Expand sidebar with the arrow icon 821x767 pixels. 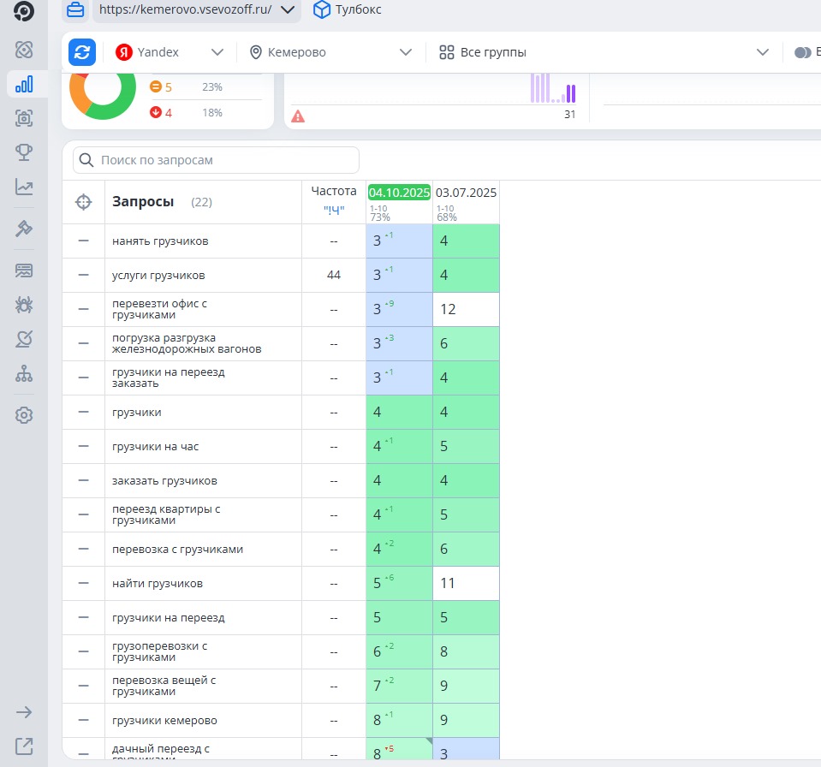24,712
